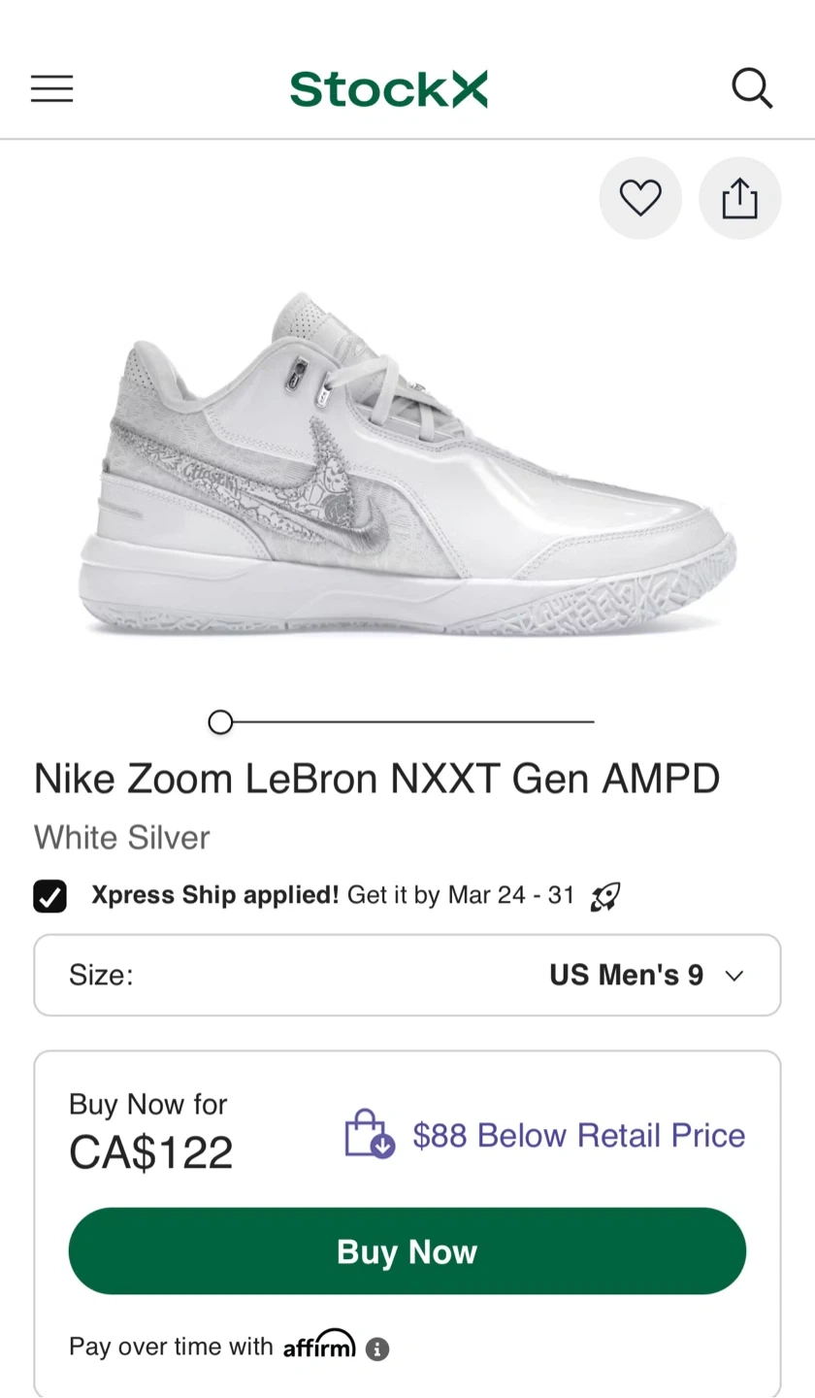The height and width of the screenshot is (1398, 815).
Task: Click the Xpress Ship rocket icon
Action: 605,896
